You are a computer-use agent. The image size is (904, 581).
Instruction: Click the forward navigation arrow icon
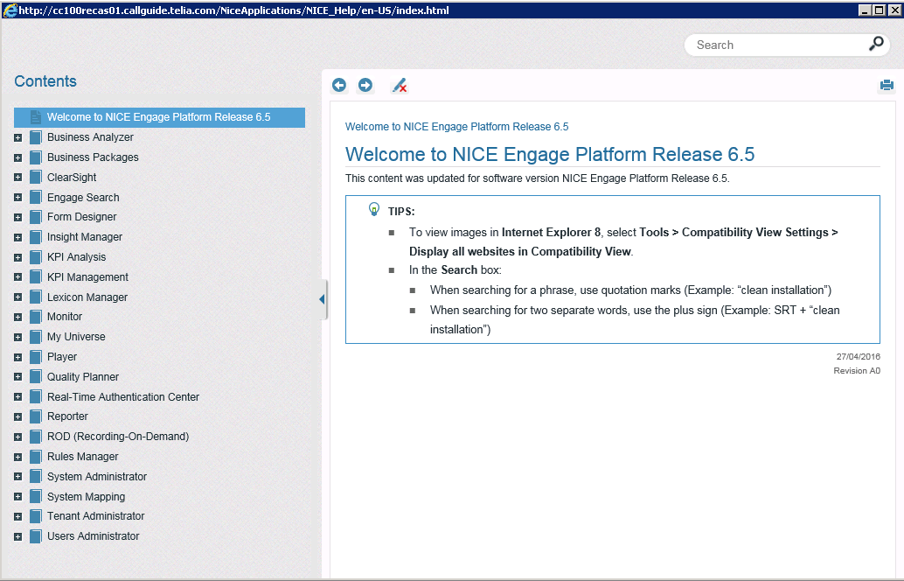(x=365, y=85)
